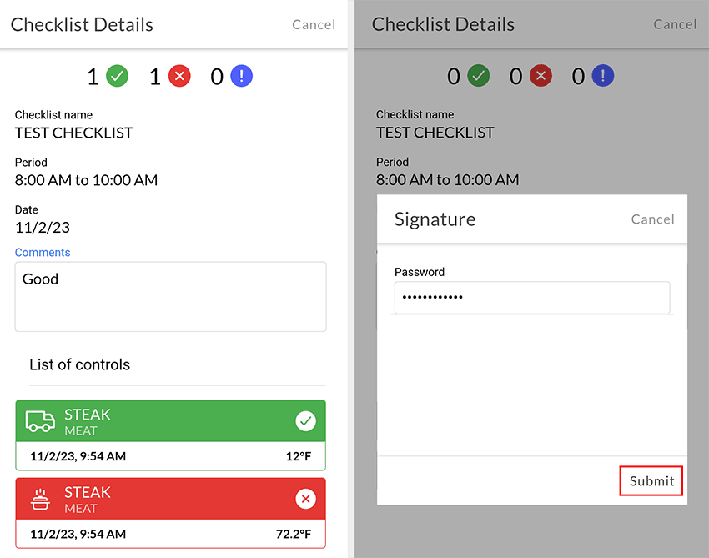Select the 12°F reading row

coord(170,456)
